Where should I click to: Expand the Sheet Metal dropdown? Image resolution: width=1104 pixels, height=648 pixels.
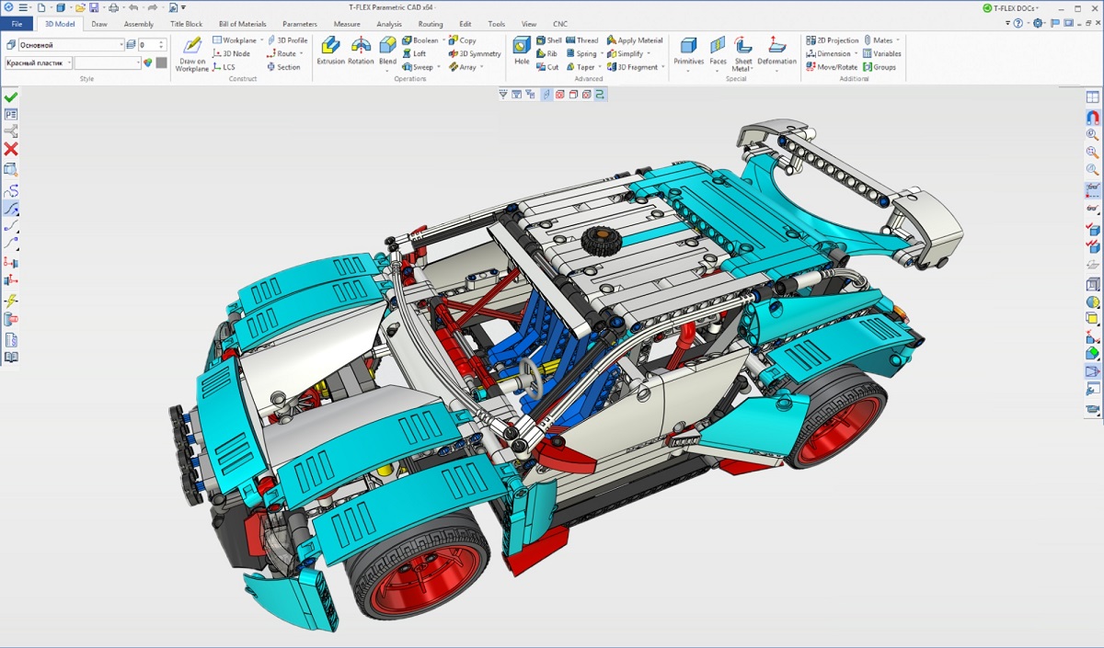coord(752,69)
